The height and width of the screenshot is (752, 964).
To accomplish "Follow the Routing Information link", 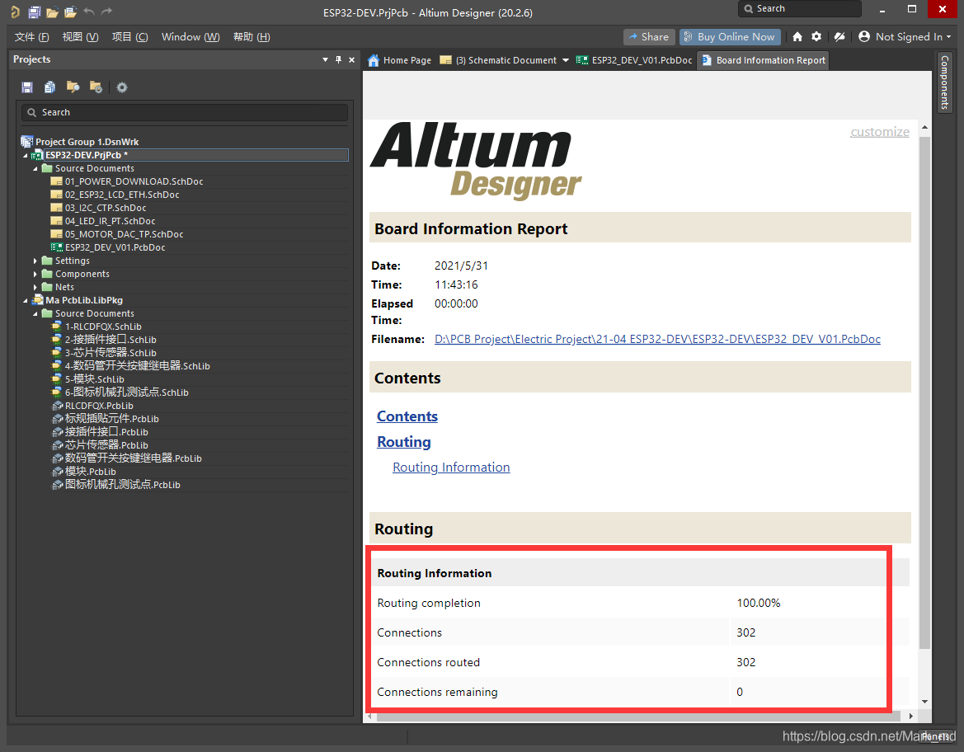I will [451, 468].
